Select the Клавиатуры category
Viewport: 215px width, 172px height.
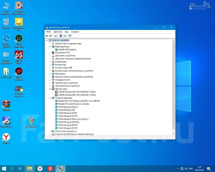[x=61, y=61]
